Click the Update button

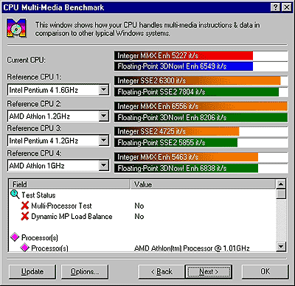click(32, 271)
